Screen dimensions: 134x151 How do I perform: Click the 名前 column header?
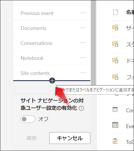[x=130, y=12]
